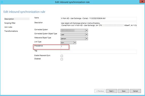Open the Link Type dropdown arrow

tap(75, 43)
